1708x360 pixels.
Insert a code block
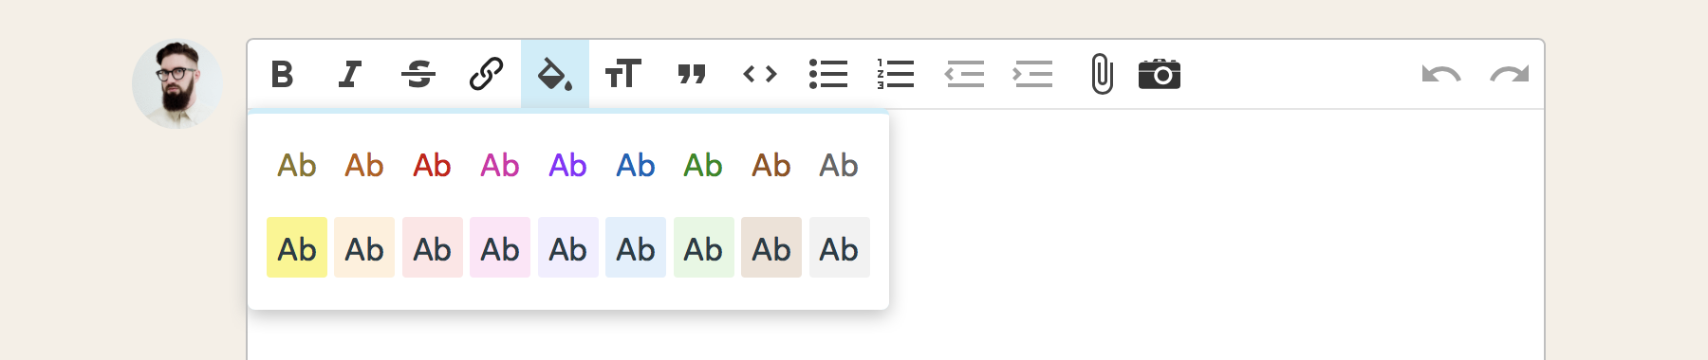760,74
